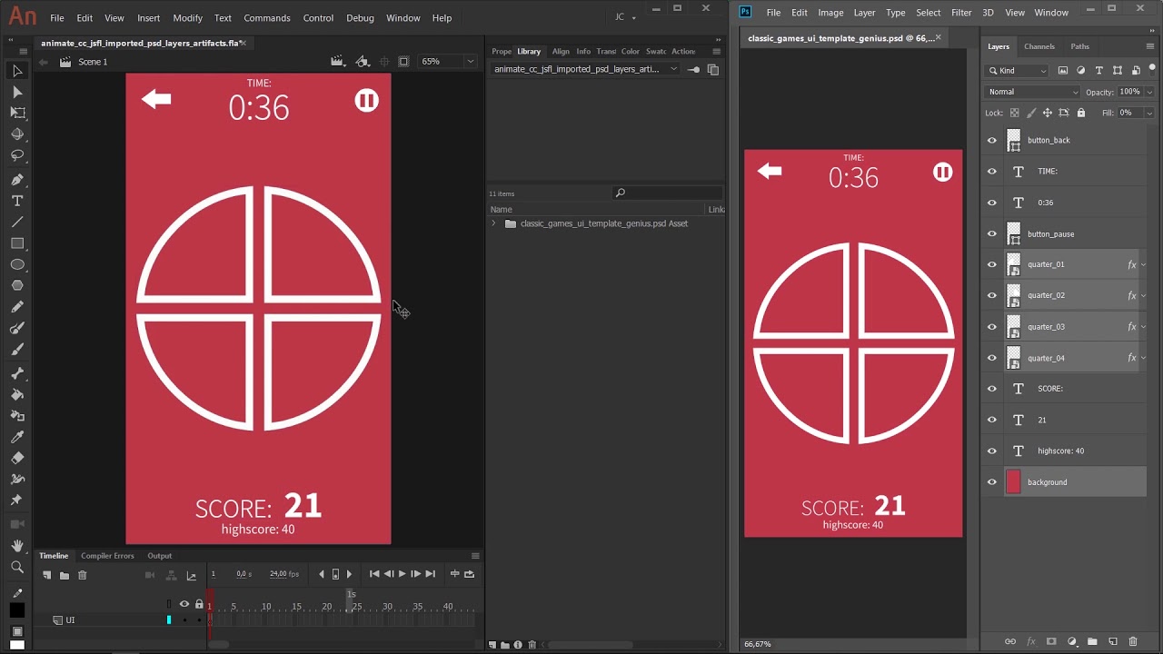Expand the classic_games_ui_template_genius.psd Asset folder

pyautogui.click(x=494, y=223)
